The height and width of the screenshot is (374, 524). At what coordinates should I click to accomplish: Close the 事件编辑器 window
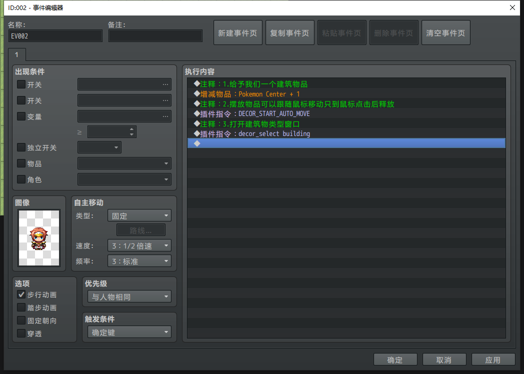coord(512,7)
